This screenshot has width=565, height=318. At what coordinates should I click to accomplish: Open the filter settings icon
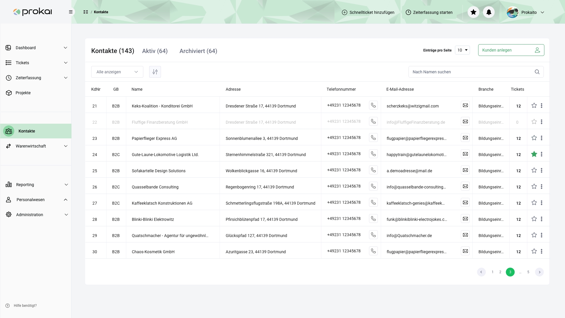click(155, 72)
